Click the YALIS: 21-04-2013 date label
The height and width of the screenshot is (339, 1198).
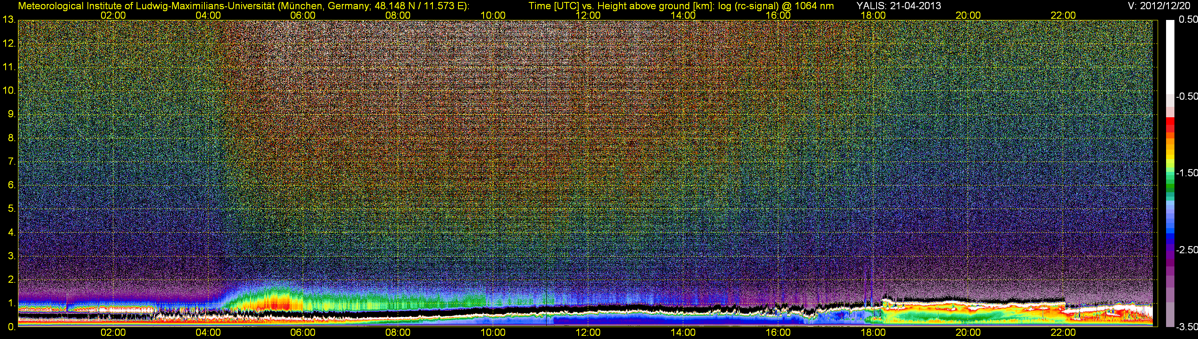[898, 6]
